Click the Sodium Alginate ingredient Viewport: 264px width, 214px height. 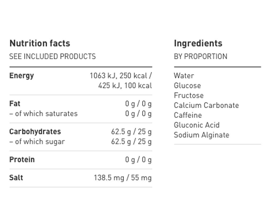tap(202, 135)
